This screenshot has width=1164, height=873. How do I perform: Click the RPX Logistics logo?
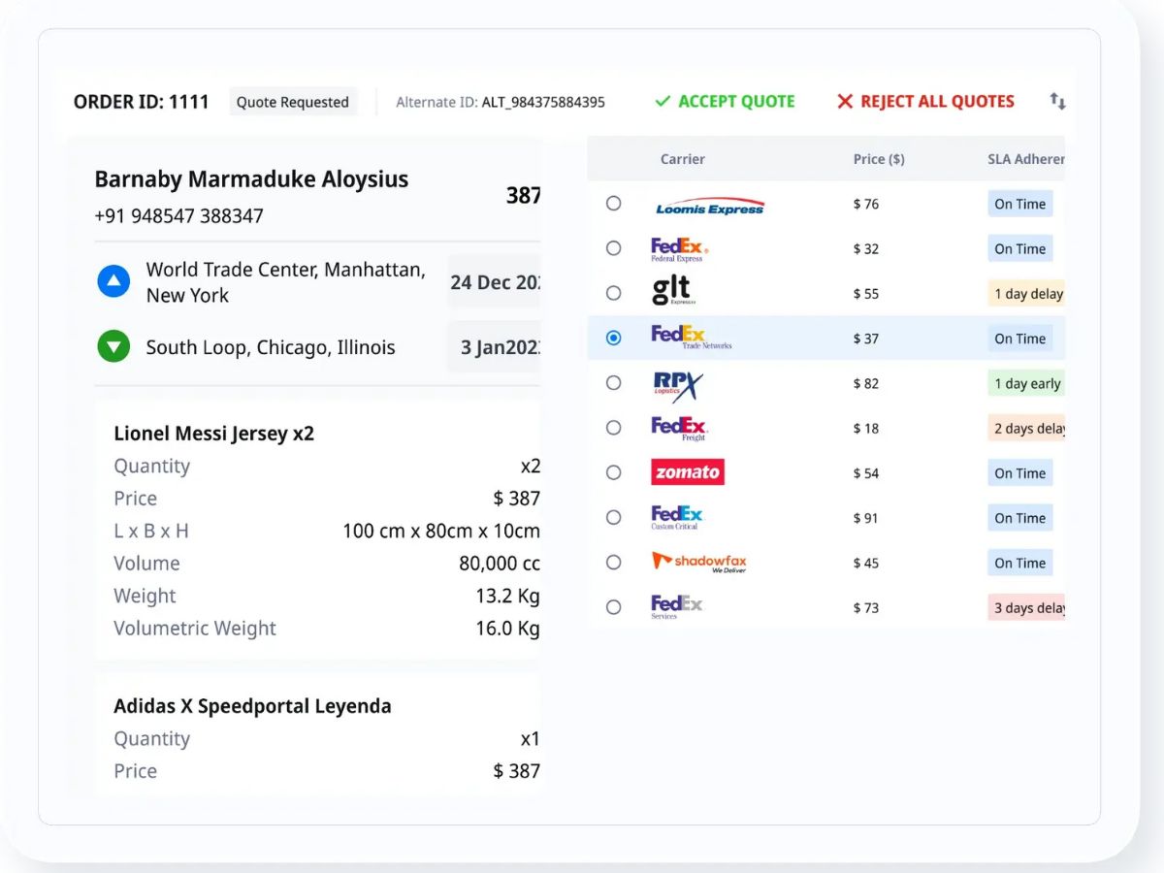[x=677, y=385]
